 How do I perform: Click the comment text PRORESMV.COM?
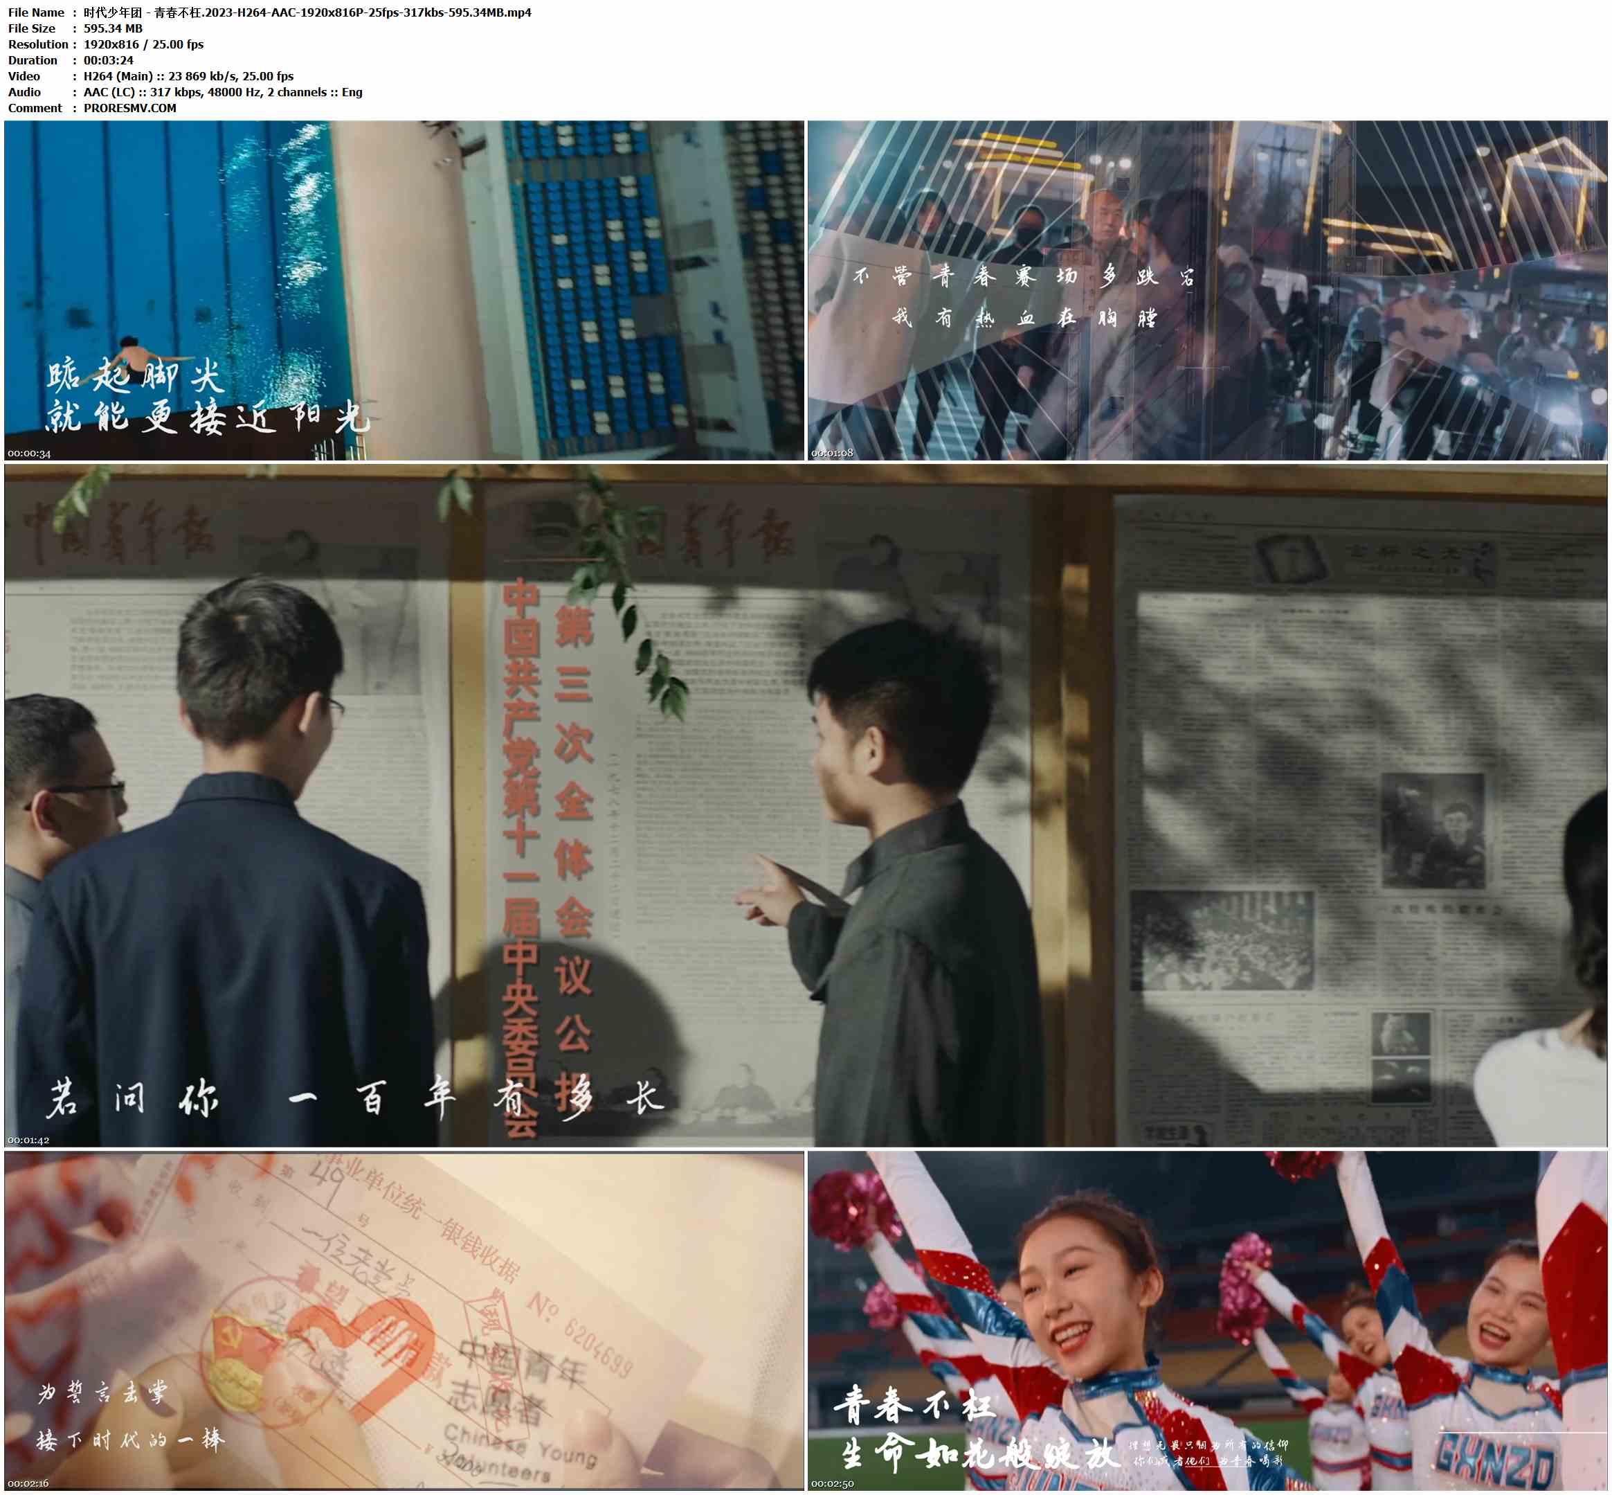click(x=130, y=109)
